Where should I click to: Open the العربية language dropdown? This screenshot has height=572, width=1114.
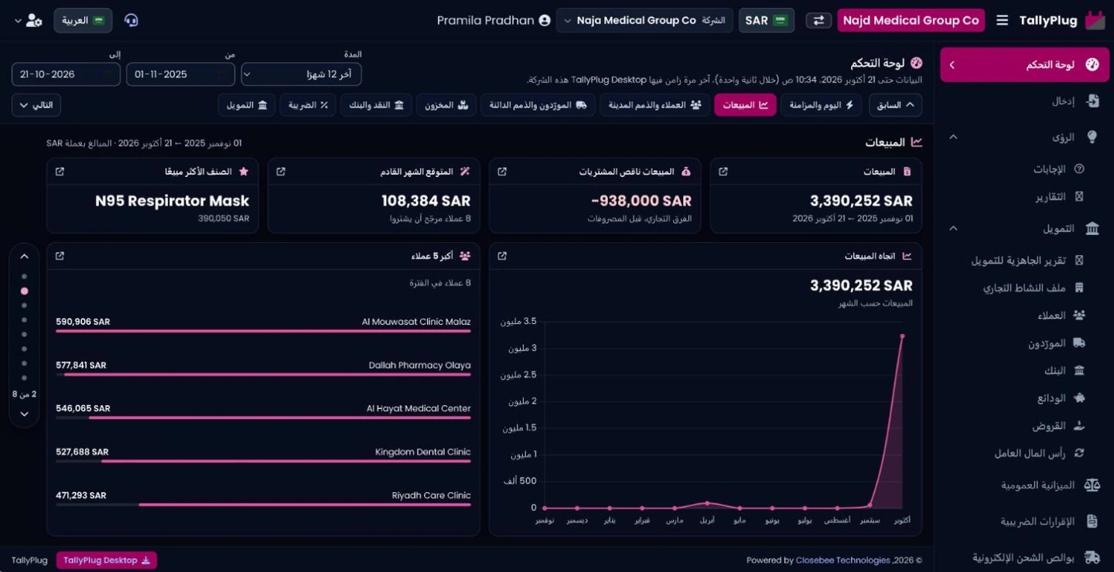[83, 20]
